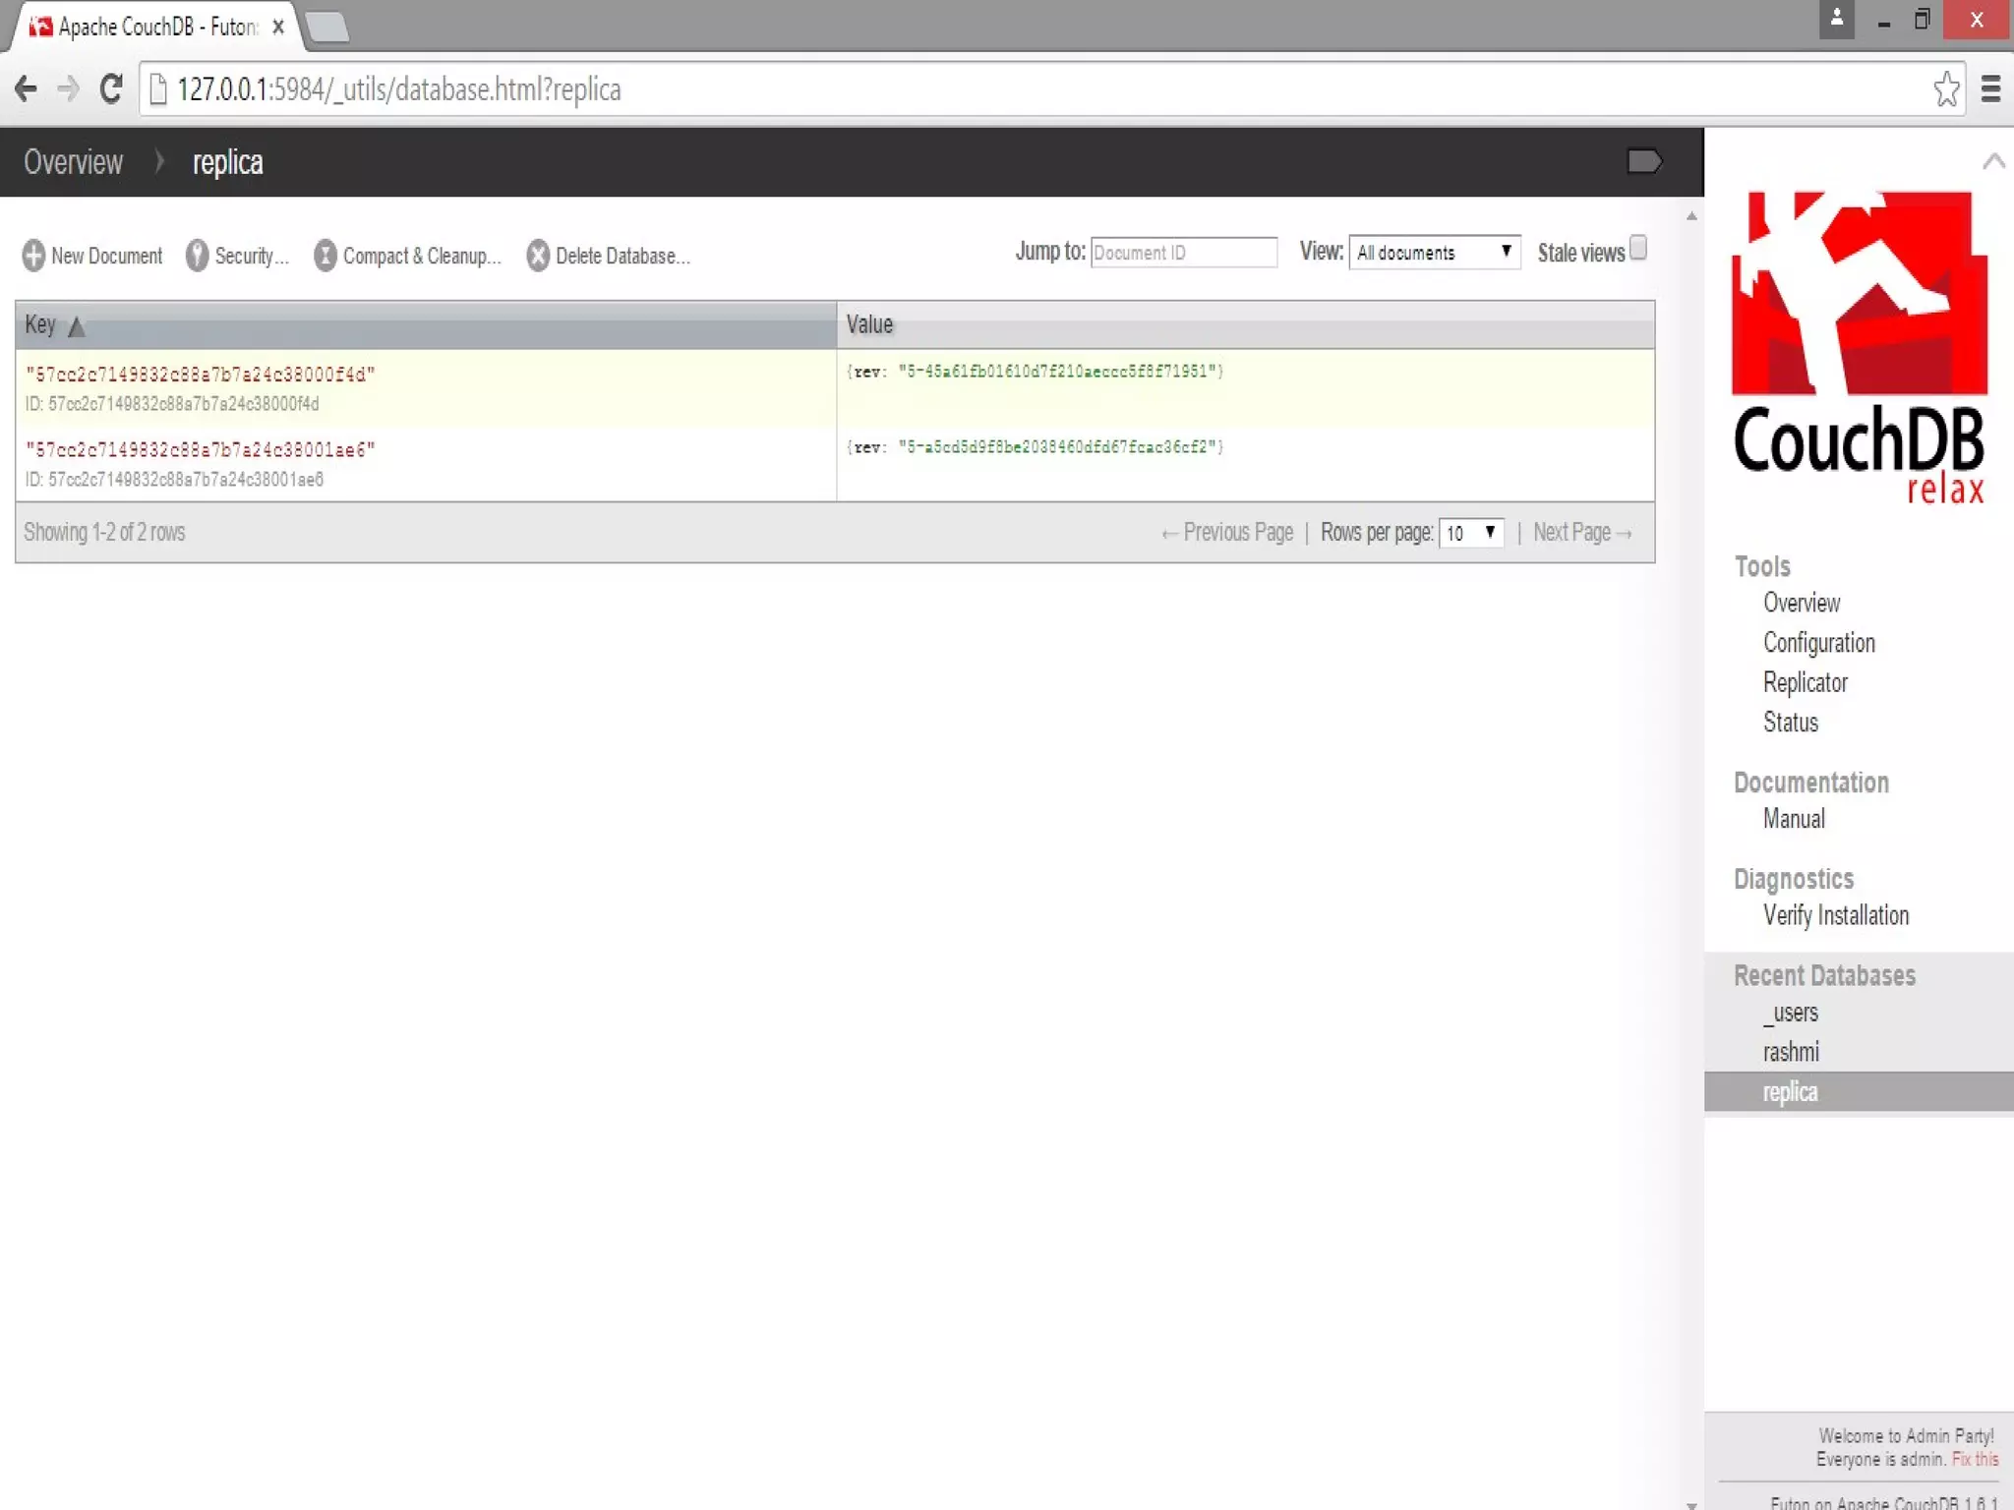The image size is (2014, 1510).
Task: Select Configuration in the Tools menu
Action: tap(1818, 643)
